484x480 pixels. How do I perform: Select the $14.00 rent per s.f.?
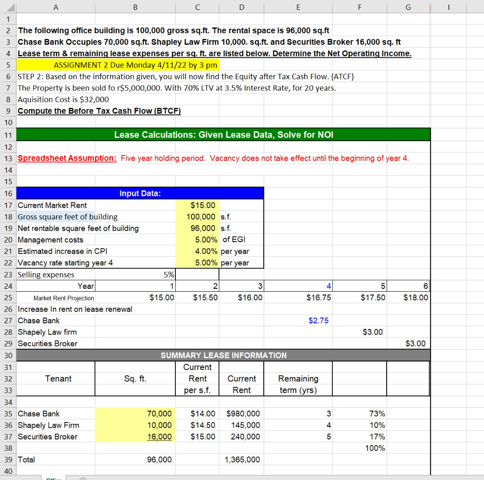[197, 414]
